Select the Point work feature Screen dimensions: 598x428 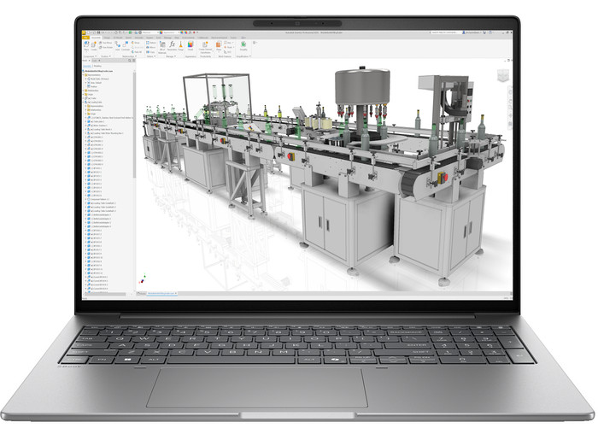click(228, 47)
